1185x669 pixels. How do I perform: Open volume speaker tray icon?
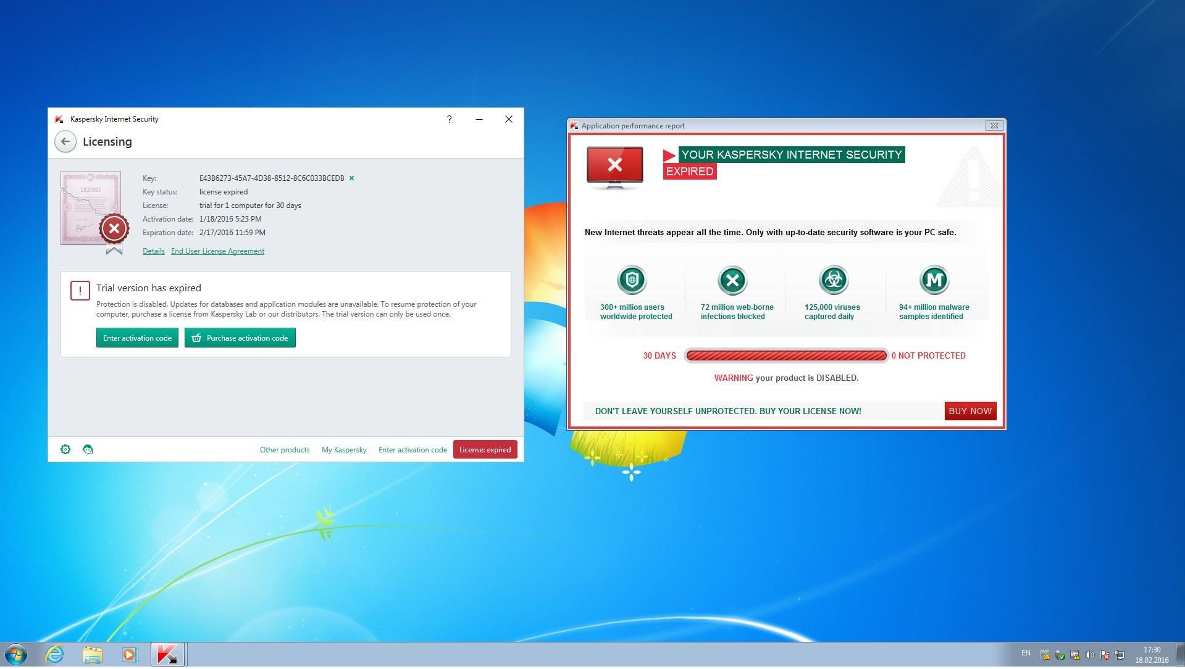[1089, 655]
